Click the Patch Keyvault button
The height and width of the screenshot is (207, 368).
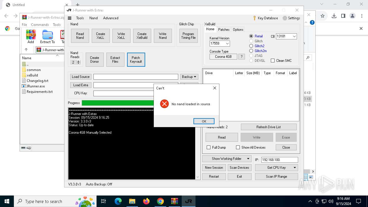(x=136, y=60)
